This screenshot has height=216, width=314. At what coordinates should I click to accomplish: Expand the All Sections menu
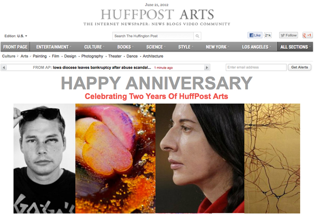[x=295, y=47]
